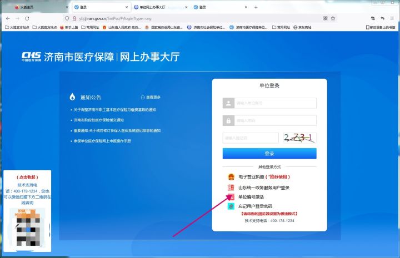Click the screenshot crop toolbar icon
The height and width of the screenshot is (258, 400).
(x=373, y=18)
